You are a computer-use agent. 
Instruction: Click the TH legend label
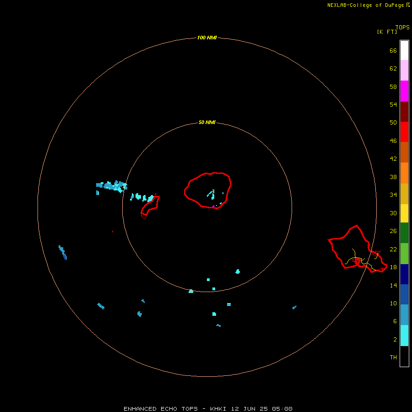(x=393, y=357)
